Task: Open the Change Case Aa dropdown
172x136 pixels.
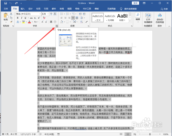Action: tap(36, 22)
